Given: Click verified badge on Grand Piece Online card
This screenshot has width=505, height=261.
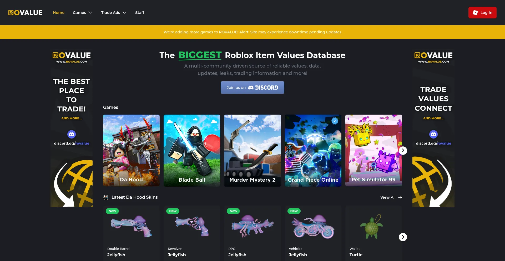Looking at the screenshot, I should coord(335,121).
